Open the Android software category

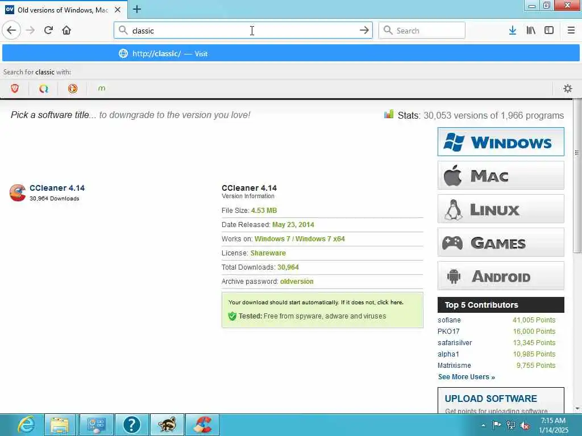tap(501, 276)
